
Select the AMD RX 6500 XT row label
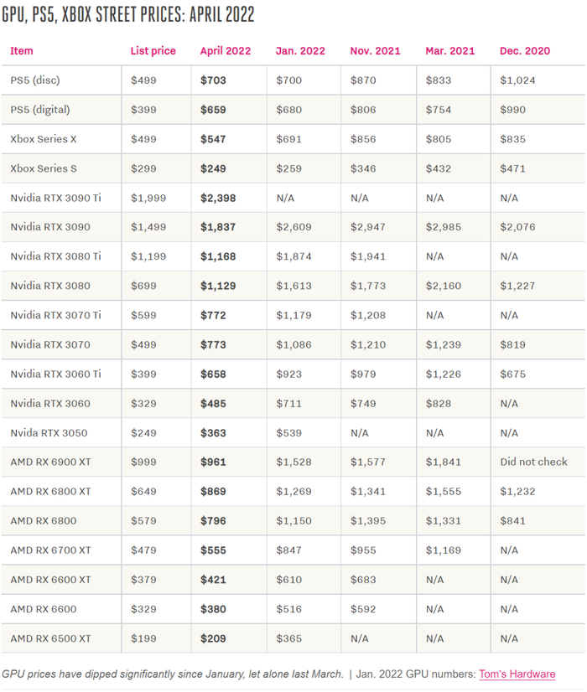(x=50, y=638)
